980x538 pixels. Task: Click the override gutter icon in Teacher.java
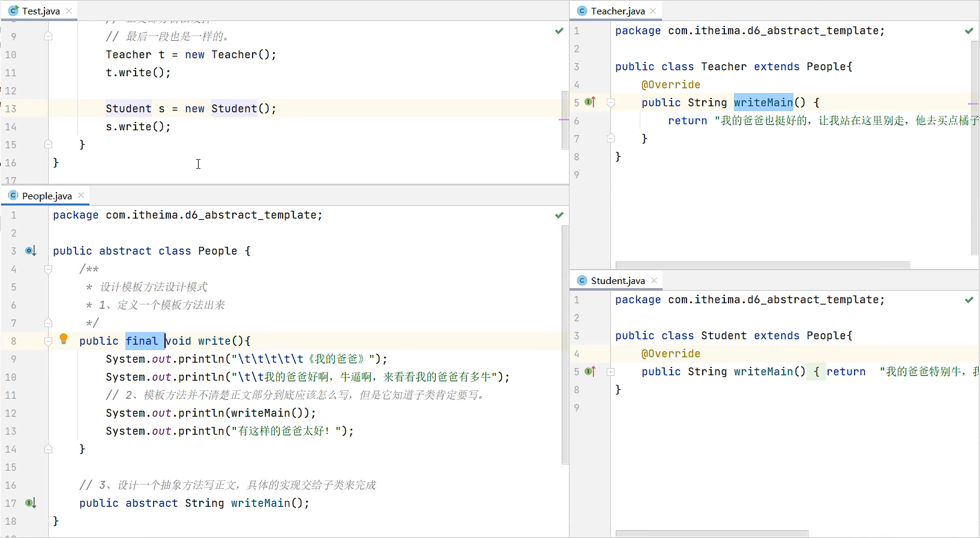[x=590, y=102]
